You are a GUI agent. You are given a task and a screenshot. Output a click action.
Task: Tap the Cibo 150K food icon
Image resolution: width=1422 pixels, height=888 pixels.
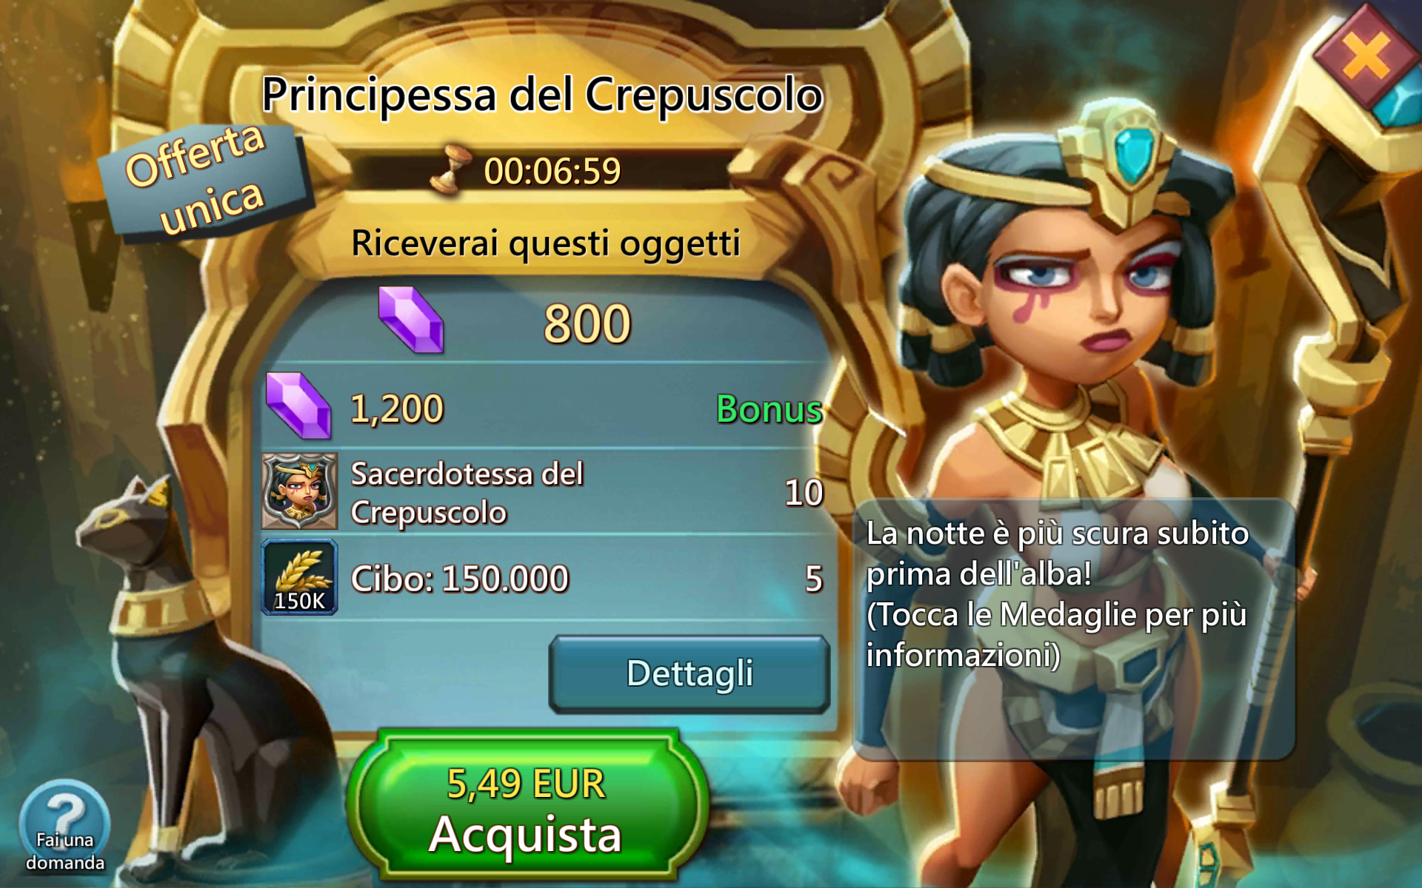[299, 578]
